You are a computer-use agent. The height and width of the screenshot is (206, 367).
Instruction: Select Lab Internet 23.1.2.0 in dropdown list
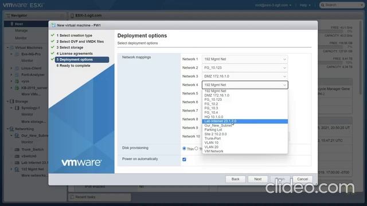[245, 121]
